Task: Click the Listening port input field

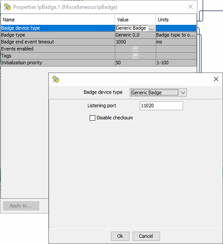Action: (x=161, y=105)
